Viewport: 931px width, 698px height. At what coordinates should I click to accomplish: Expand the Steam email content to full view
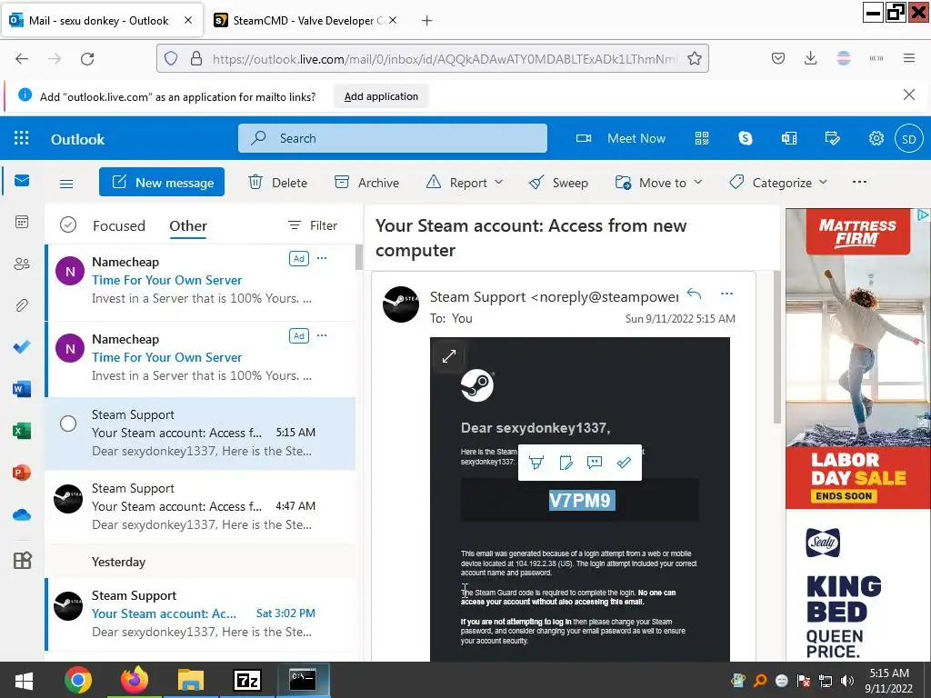coord(449,356)
